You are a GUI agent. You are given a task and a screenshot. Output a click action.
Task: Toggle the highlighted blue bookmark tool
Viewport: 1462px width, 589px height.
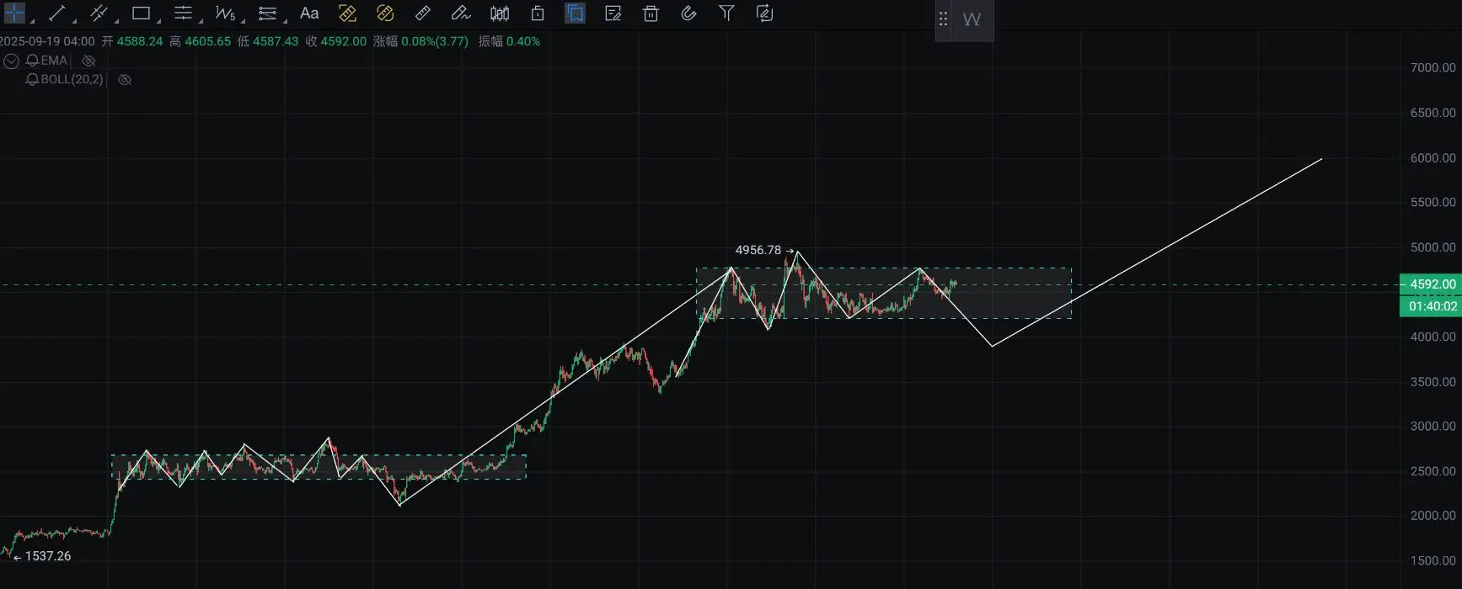[x=576, y=13]
